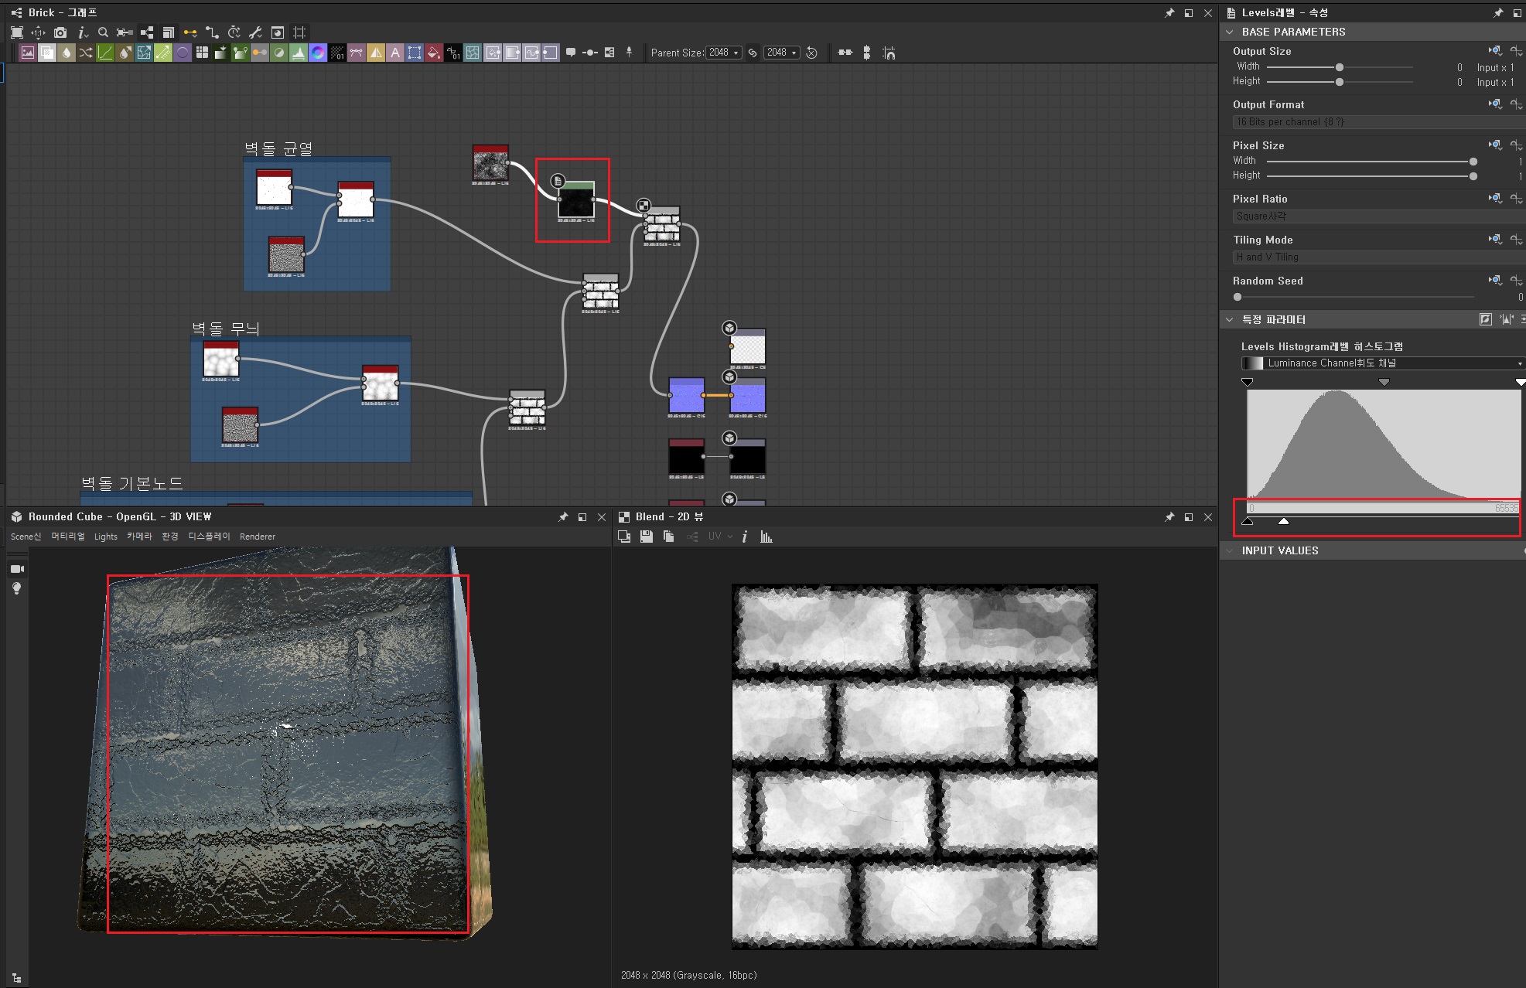1526x988 pixels.
Task: Click the light bulb icon in 3D view
Action: 17,589
